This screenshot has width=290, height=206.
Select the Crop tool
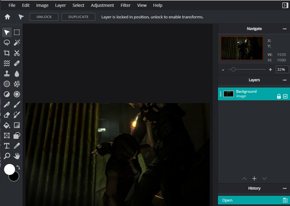7,53
